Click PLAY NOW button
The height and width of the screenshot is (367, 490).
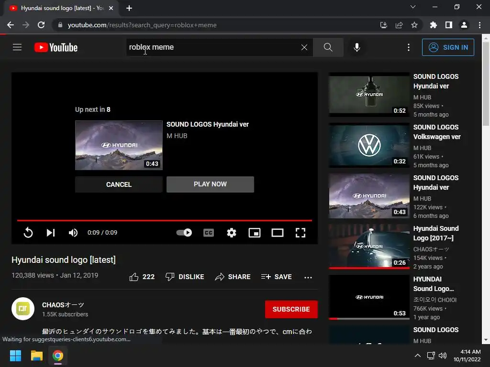[211, 184]
